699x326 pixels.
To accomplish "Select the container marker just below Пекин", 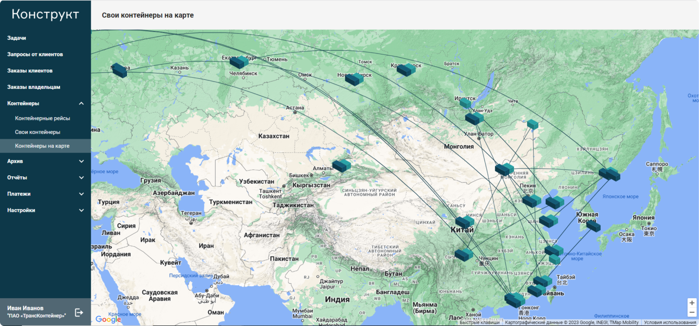I will [532, 201].
